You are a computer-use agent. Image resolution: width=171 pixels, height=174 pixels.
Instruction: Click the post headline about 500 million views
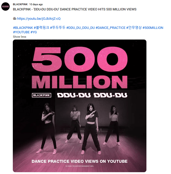tap(75, 9)
